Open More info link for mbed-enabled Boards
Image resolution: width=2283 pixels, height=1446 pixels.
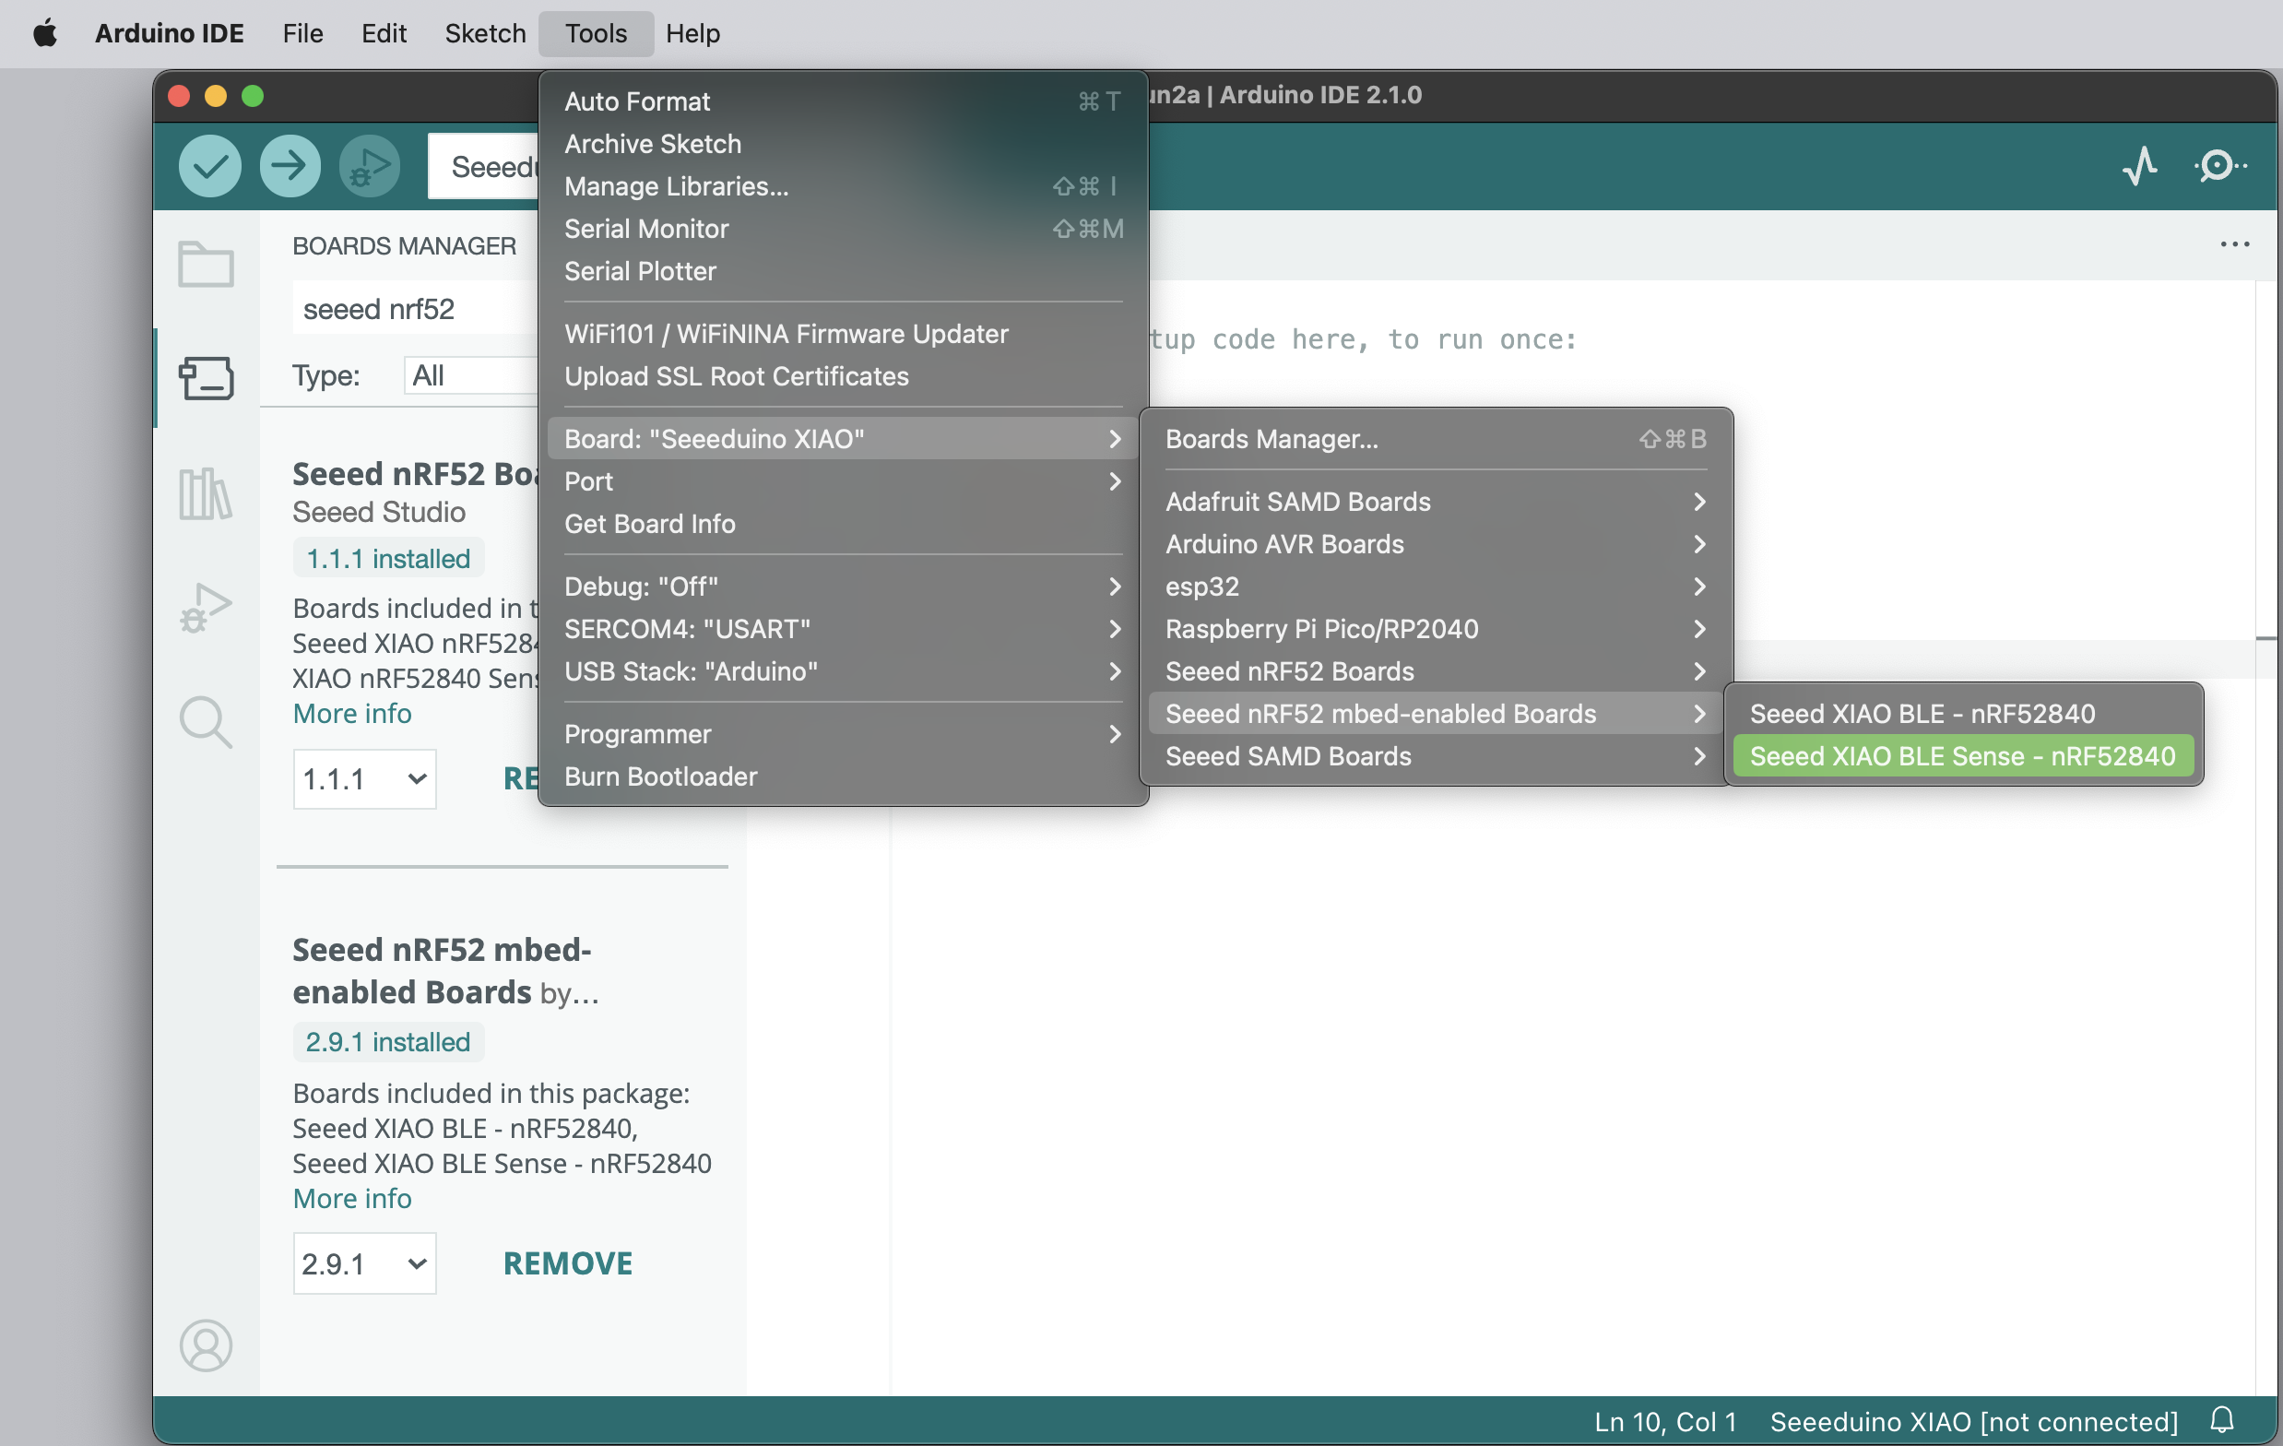pos(351,1200)
